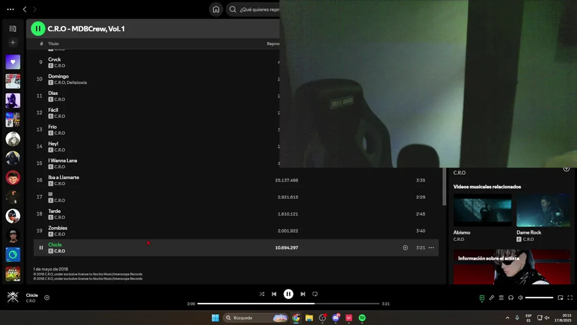577x325 pixels.
Task: Show lyrics with the microphone icon
Action: pos(491,297)
